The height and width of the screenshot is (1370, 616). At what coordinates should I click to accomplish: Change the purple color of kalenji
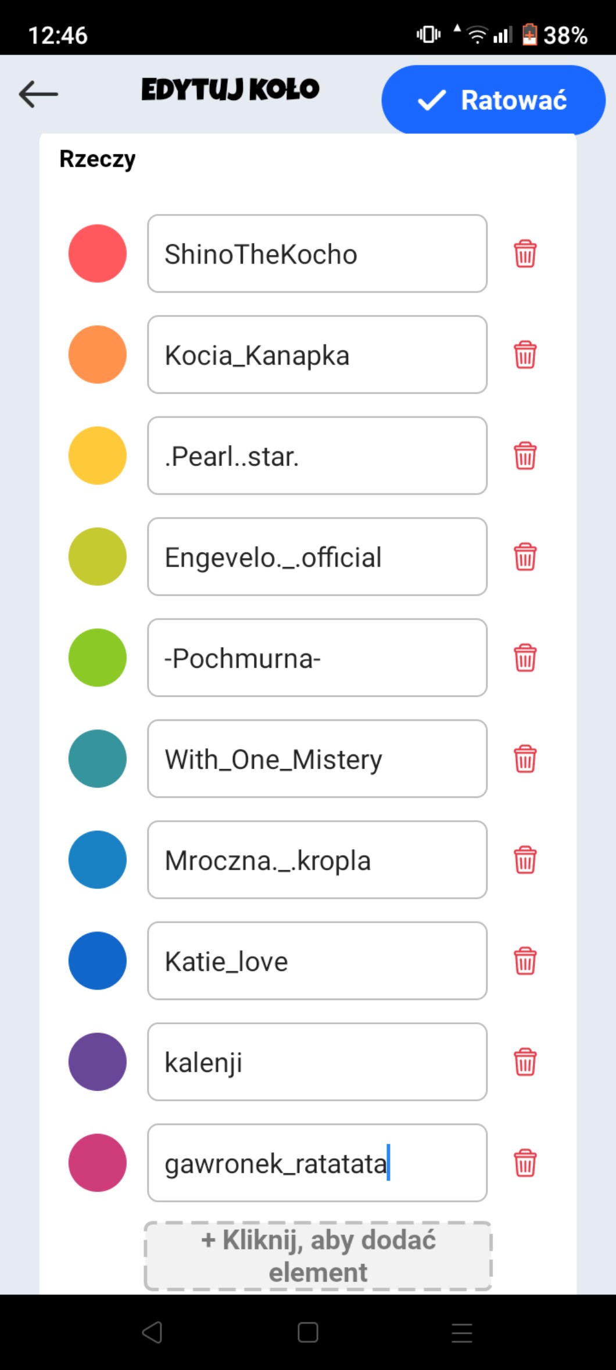tap(98, 1062)
